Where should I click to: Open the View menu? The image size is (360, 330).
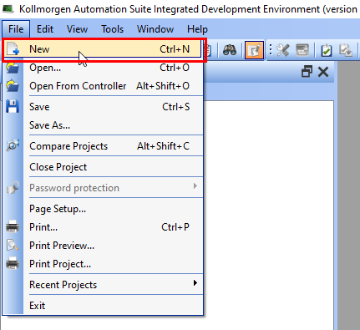coord(77,29)
